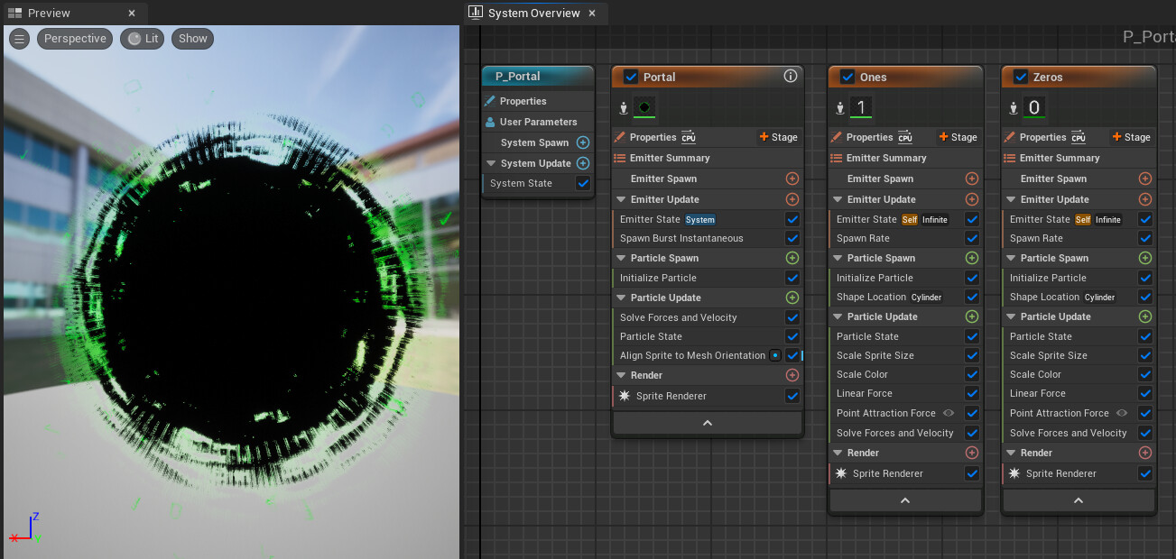Screen dimensions: 1176x559
Task: Add a module to Portal Emitter Update
Action: pos(792,199)
